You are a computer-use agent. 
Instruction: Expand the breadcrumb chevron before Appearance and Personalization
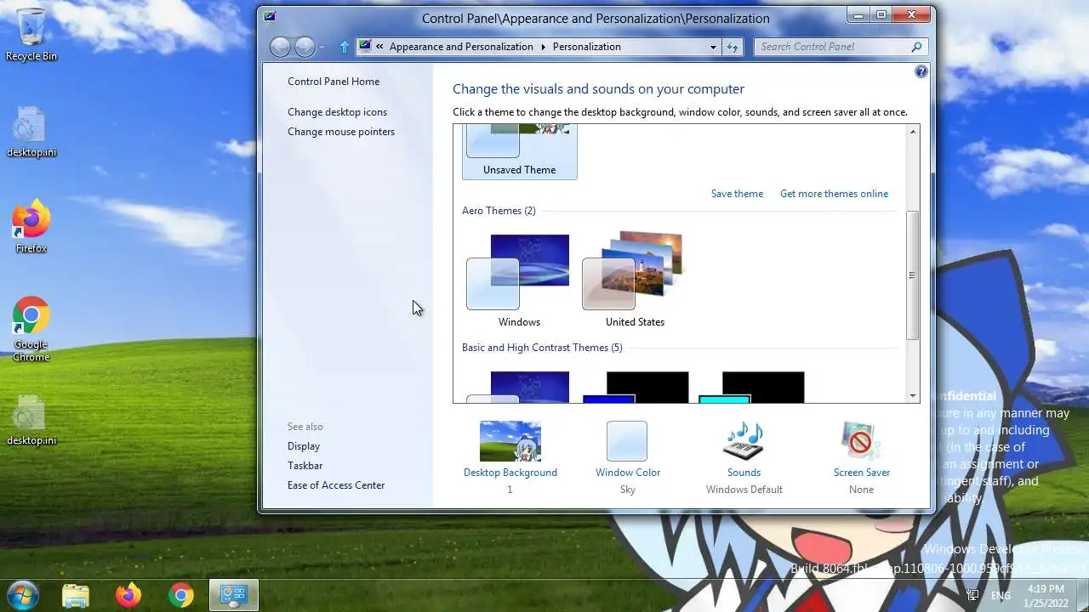(x=379, y=47)
